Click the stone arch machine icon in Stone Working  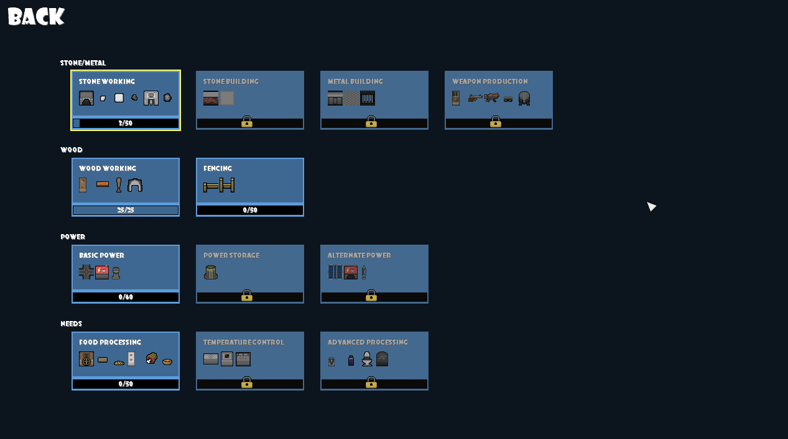point(151,98)
